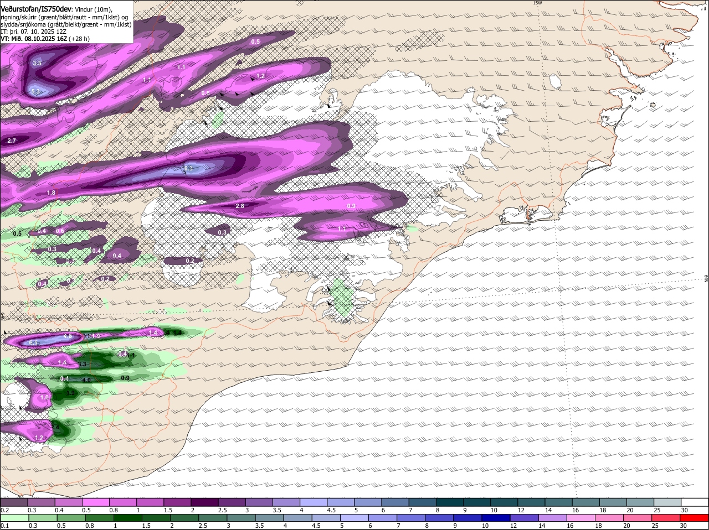The image size is (709, 530).
Task: Select bottom-row legend swatch between 20 and 25
Action: tap(638, 518)
